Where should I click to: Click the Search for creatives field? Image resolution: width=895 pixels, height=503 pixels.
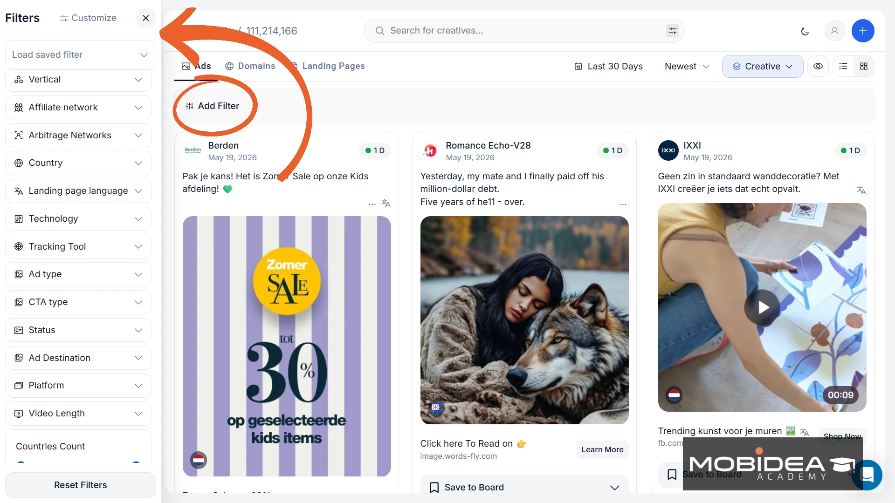pos(524,31)
